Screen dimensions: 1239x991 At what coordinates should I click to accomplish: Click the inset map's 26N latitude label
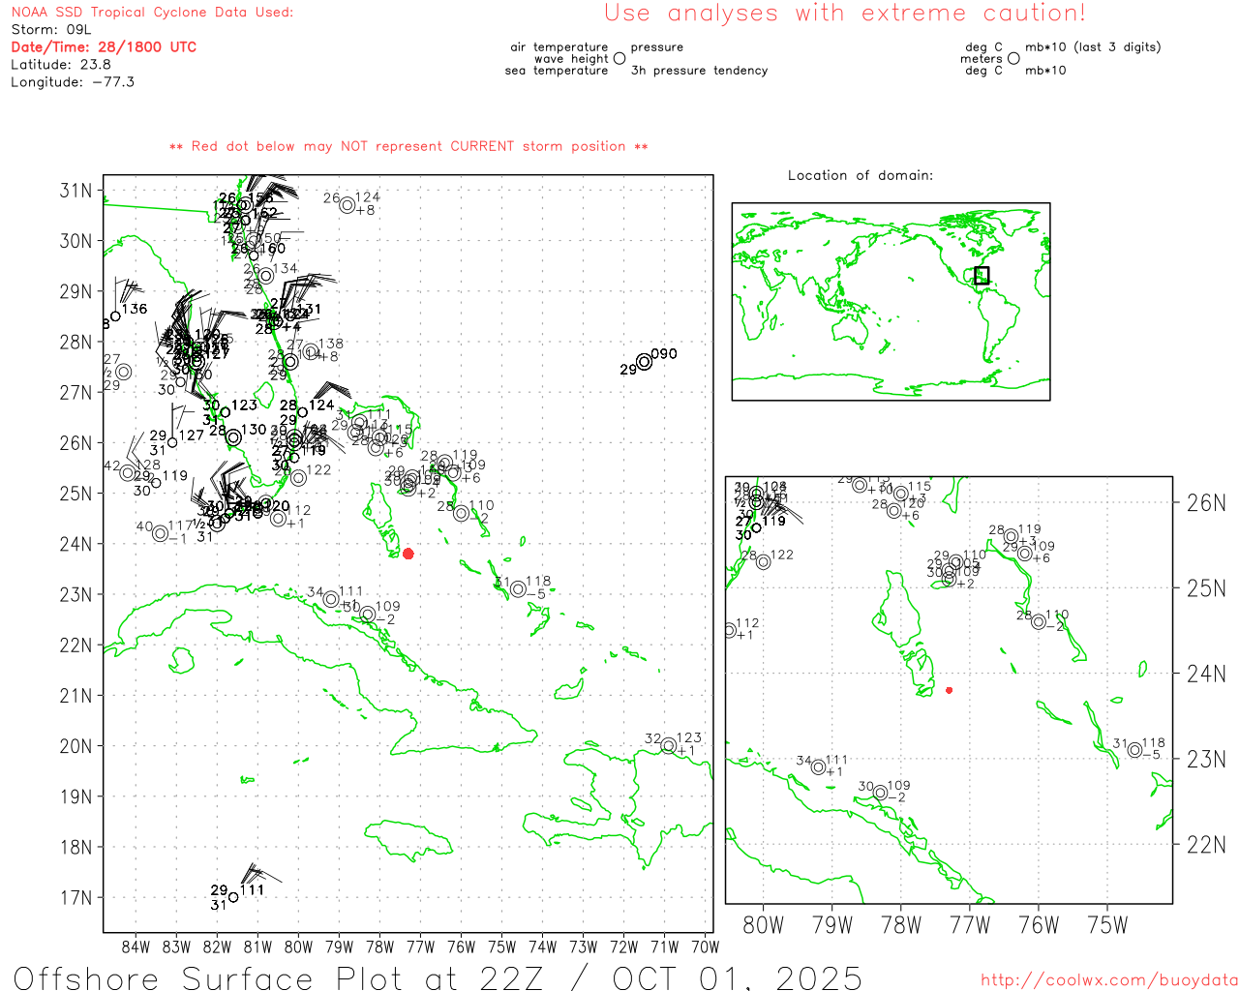point(1206,503)
